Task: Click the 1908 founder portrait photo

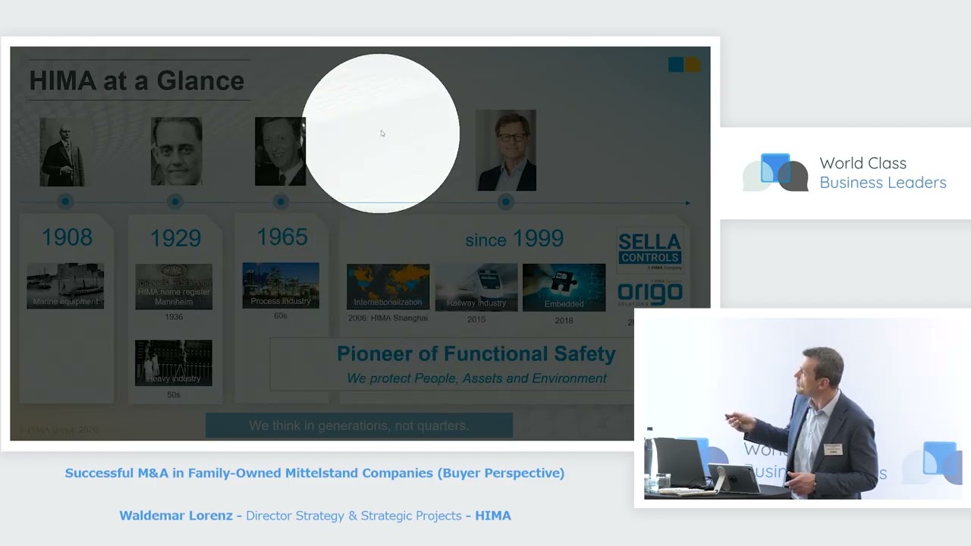Action: (62, 152)
